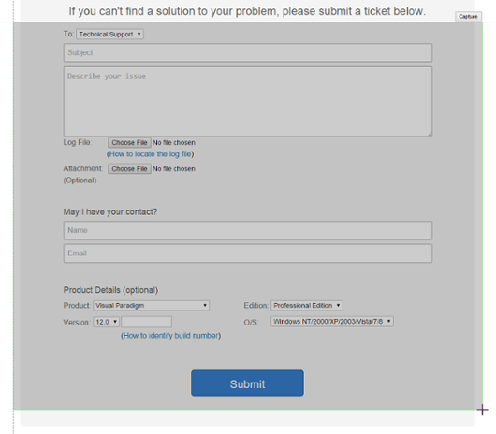
Task: Open the Product dropdown showing Visual Paradigm
Action: click(x=152, y=305)
